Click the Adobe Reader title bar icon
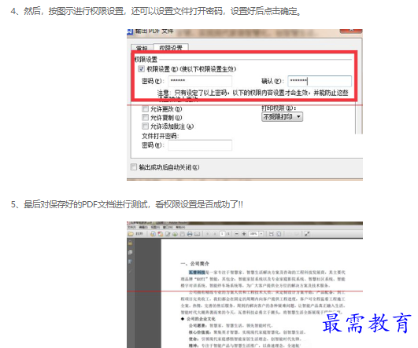 tap(128, 223)
